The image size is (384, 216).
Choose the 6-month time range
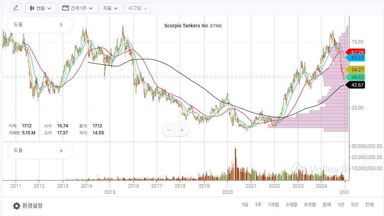310,205
